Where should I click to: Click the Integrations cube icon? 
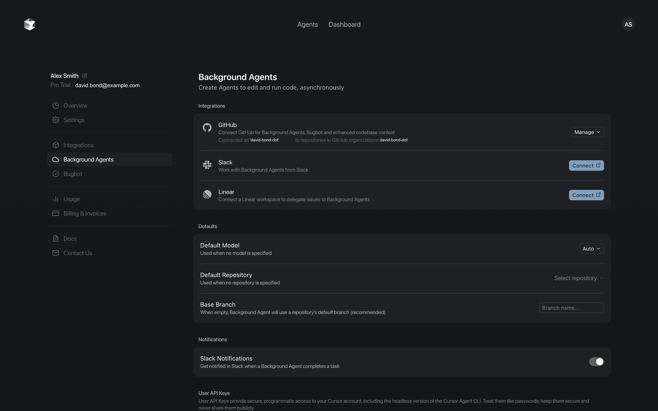(x=56, y=145)
